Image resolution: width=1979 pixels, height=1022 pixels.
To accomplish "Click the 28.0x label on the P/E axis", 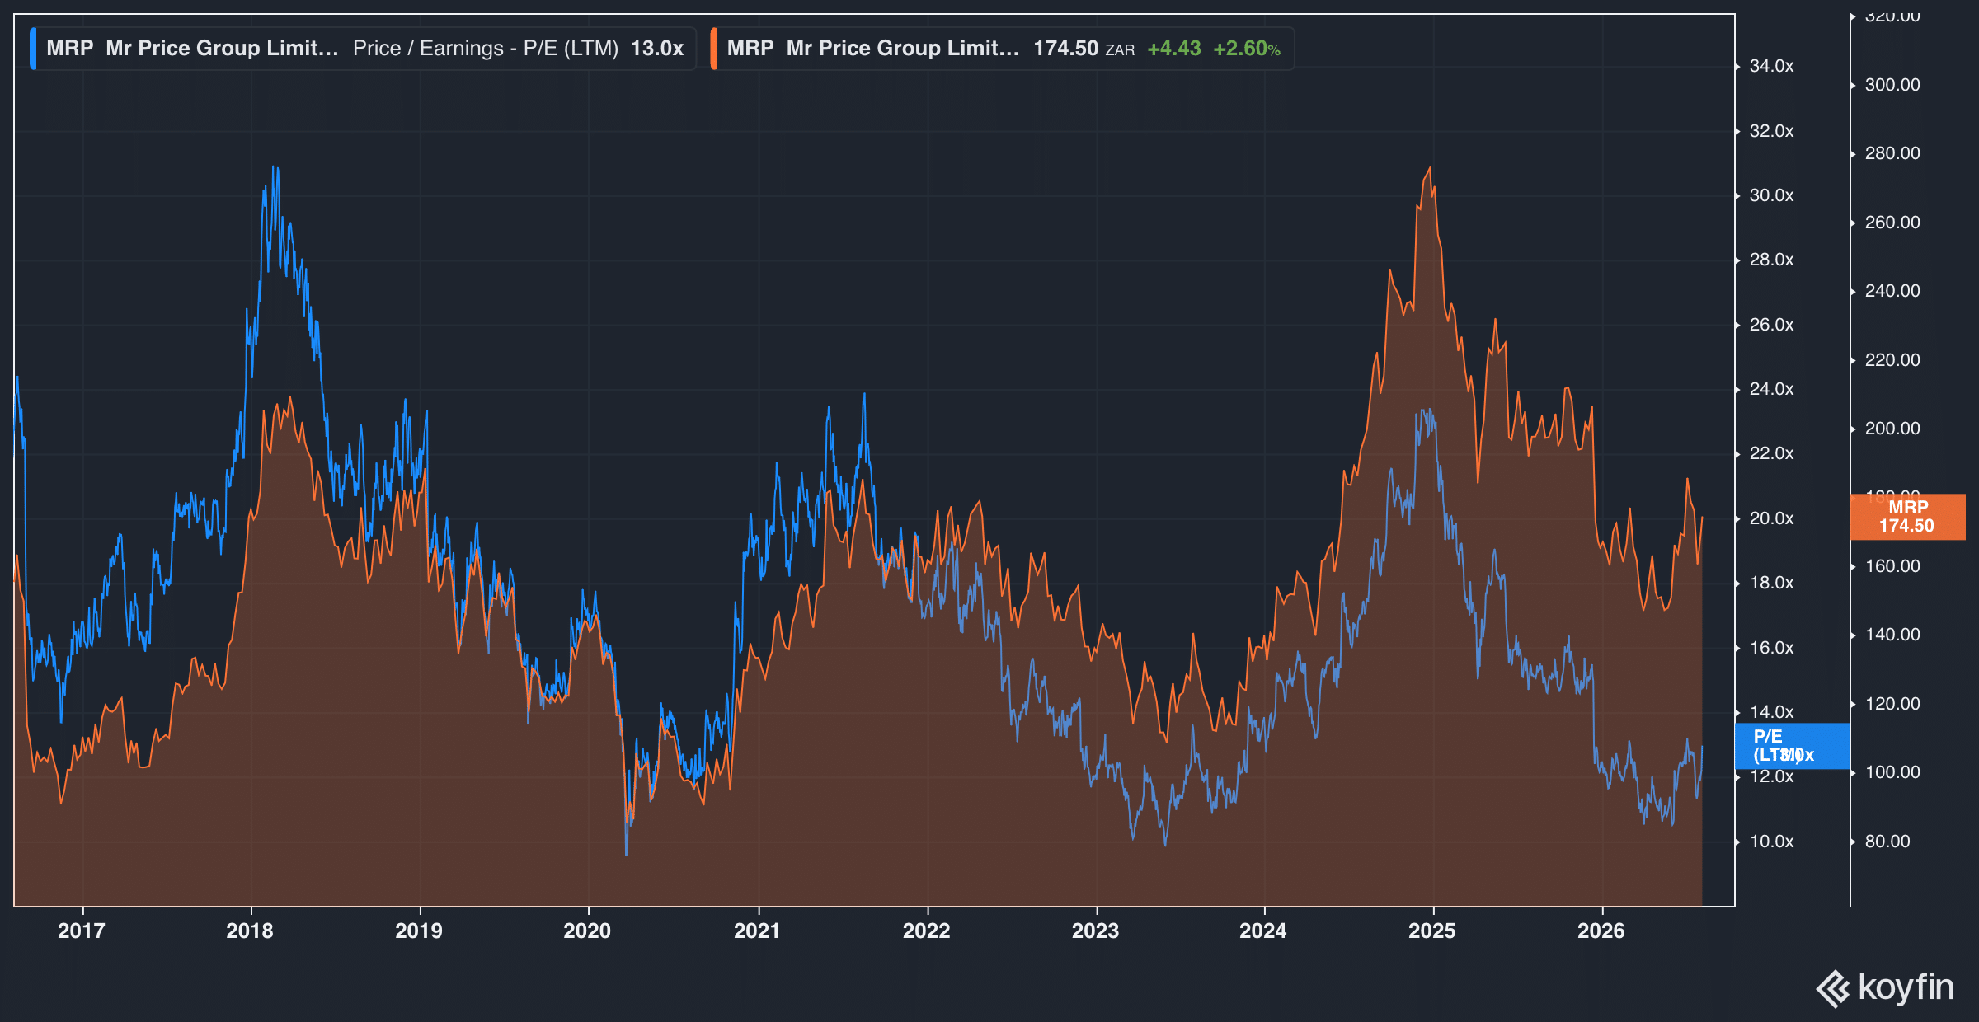I will pos(1771,260).
